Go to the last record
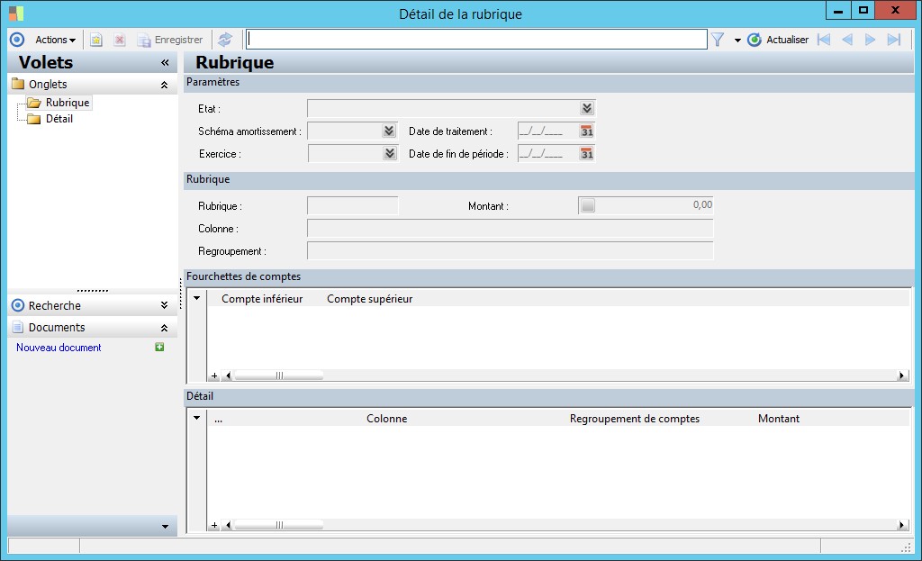This screenshot has height=561, width=922. (894, 40)
